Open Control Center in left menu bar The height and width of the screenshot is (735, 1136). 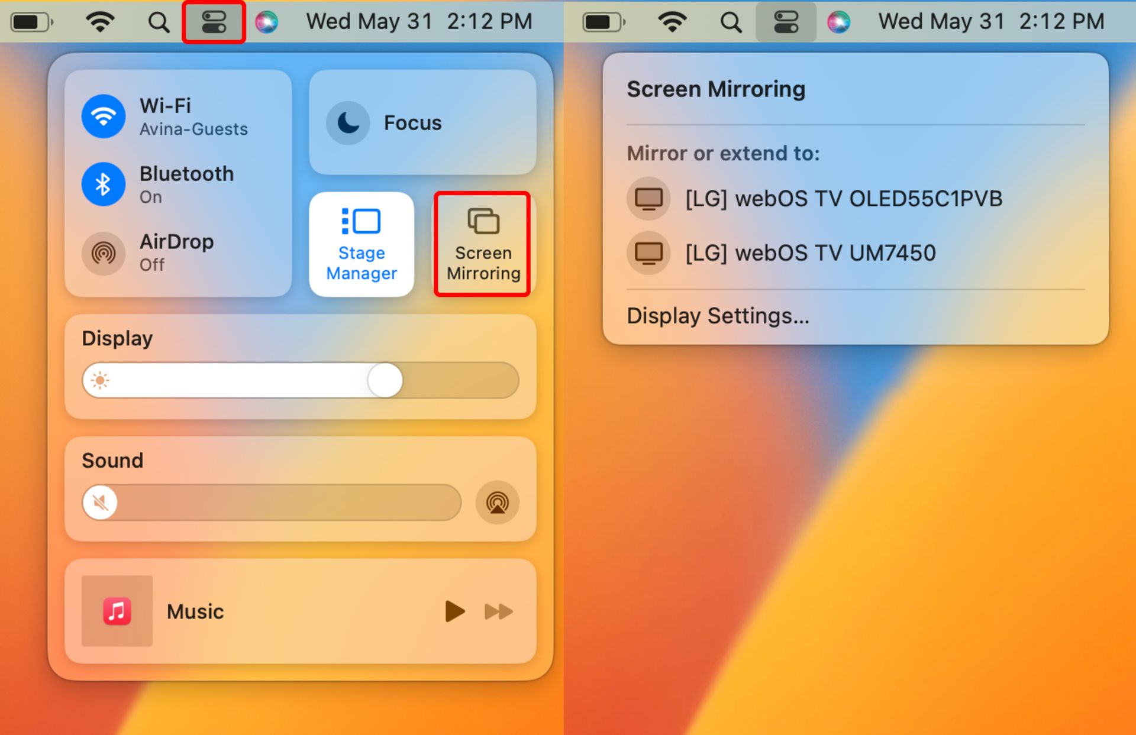(214, 22)
